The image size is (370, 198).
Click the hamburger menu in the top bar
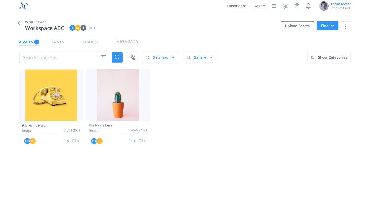tap(274, 6)
